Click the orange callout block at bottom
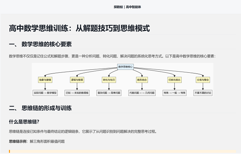241x154 pixels. point(122,151)
